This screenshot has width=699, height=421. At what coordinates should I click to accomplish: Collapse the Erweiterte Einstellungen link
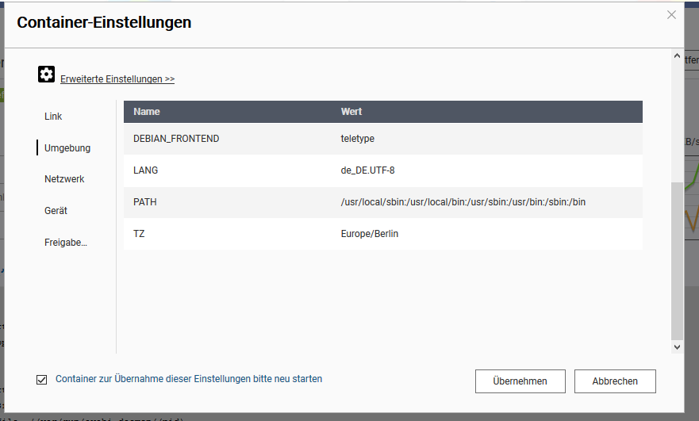(x=117, y=79)
